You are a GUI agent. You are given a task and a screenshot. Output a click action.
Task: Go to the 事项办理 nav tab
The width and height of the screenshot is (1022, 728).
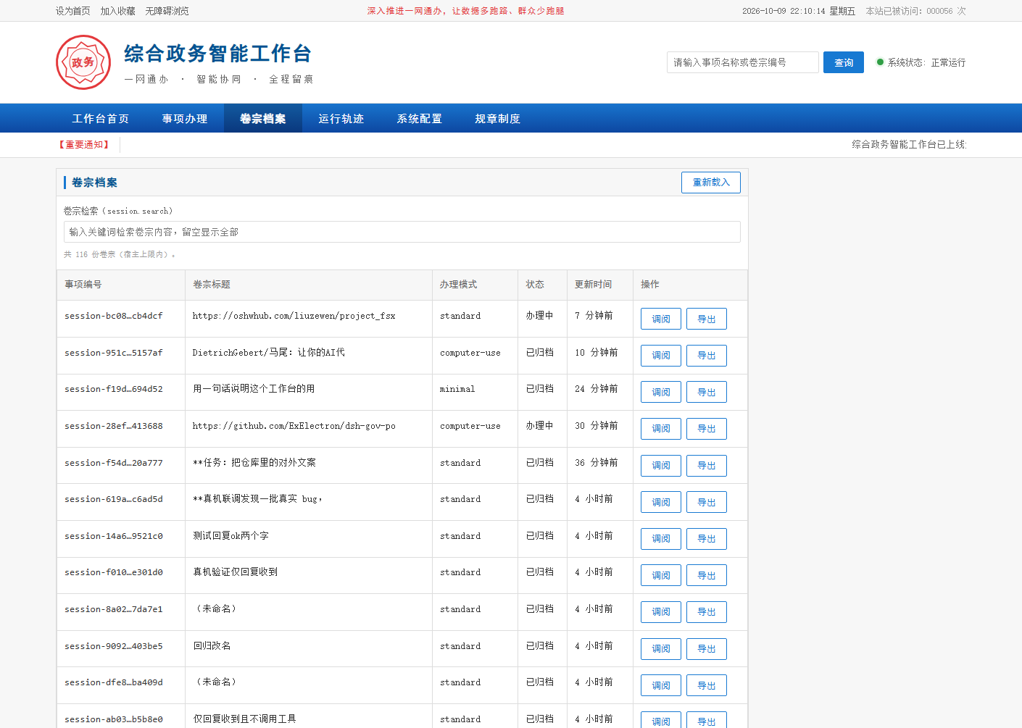(185, 119)
